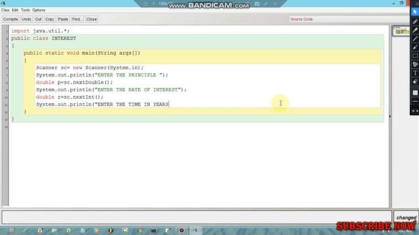The height and width of the screenshot is (235, 419).
Task: Click the Undo button
Action: point(26,19)
